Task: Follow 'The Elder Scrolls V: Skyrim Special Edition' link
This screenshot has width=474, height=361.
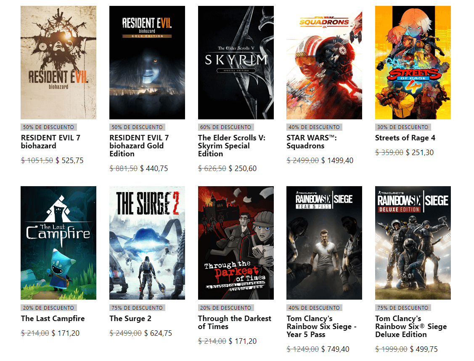Action: click(x=232, y=146)
